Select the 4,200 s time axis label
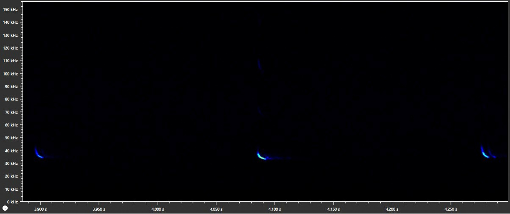The width and height of the screenshot is (510, 214). [392, 209]
